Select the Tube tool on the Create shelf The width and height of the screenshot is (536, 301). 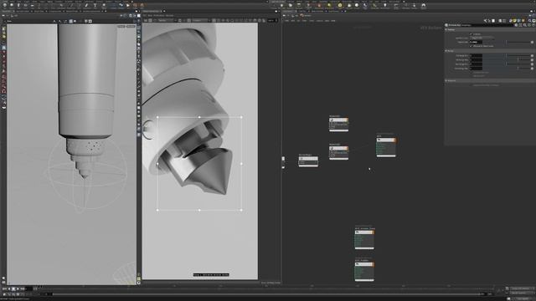click(x=18, y=5)
